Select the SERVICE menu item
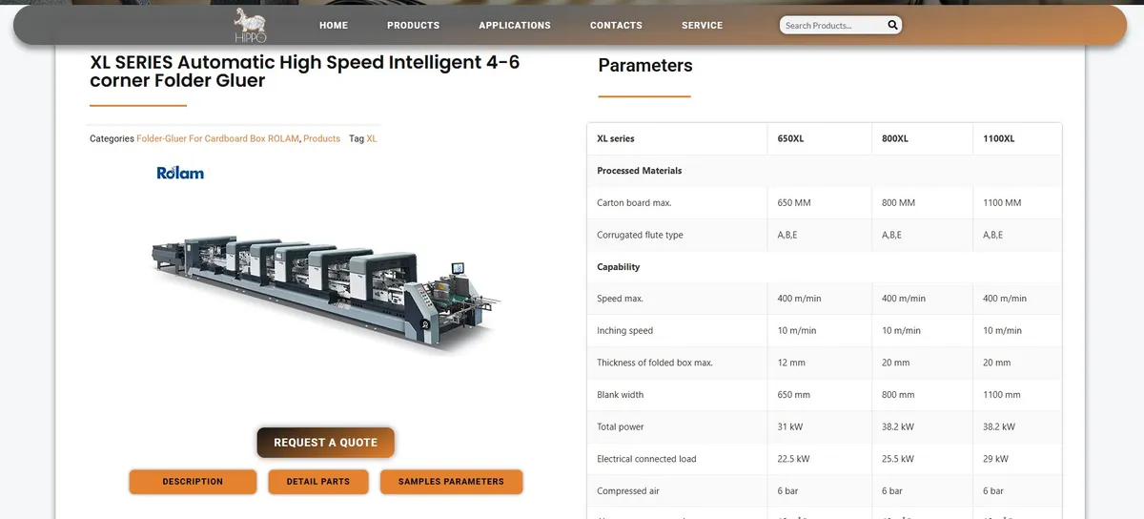Screen dimensions: 1144x519 (x=702, y=25)
